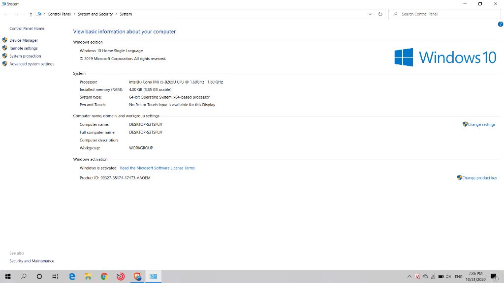Open Security and Maintenance link

[32, 261]
